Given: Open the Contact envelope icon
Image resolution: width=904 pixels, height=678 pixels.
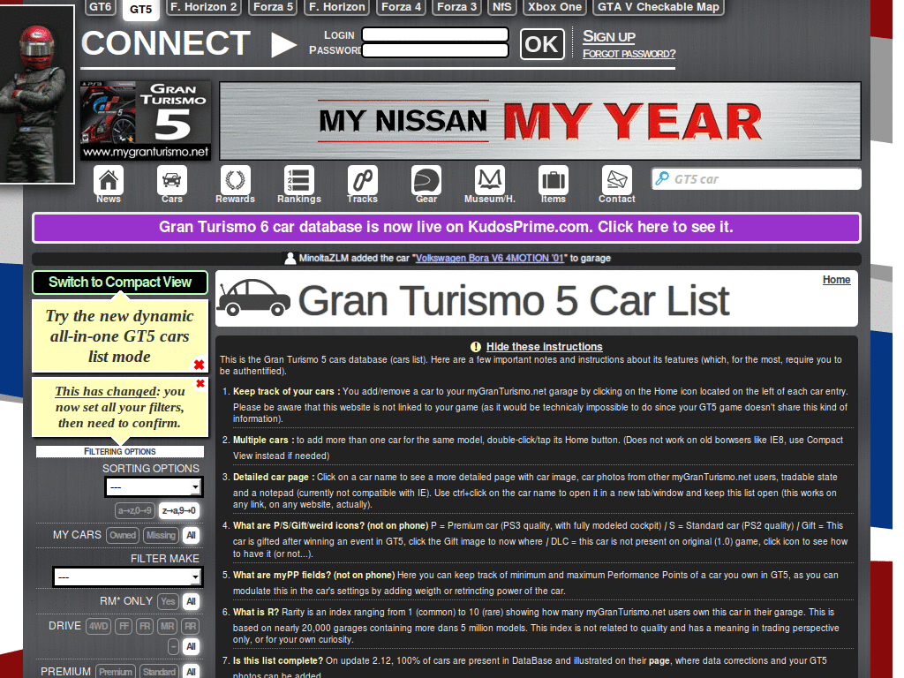Looking at the screenshot, I should pyautogui.click(x=617, y=180).
